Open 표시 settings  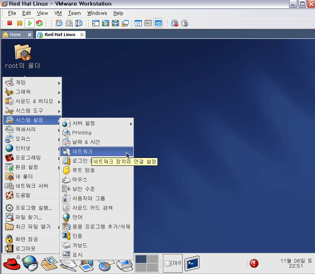click(x=97, y=255)
